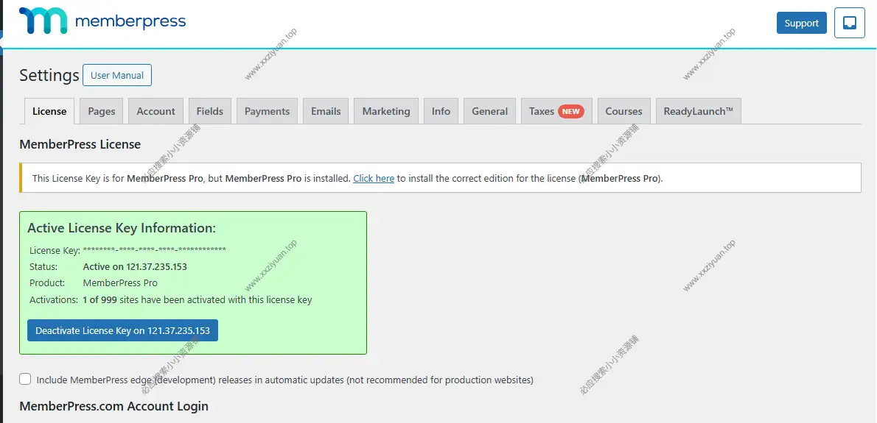Image resolution: width=877 pixels, height=423 pixels.
Task: Go to the Payments tab
Action: click(x=267, y=111)
